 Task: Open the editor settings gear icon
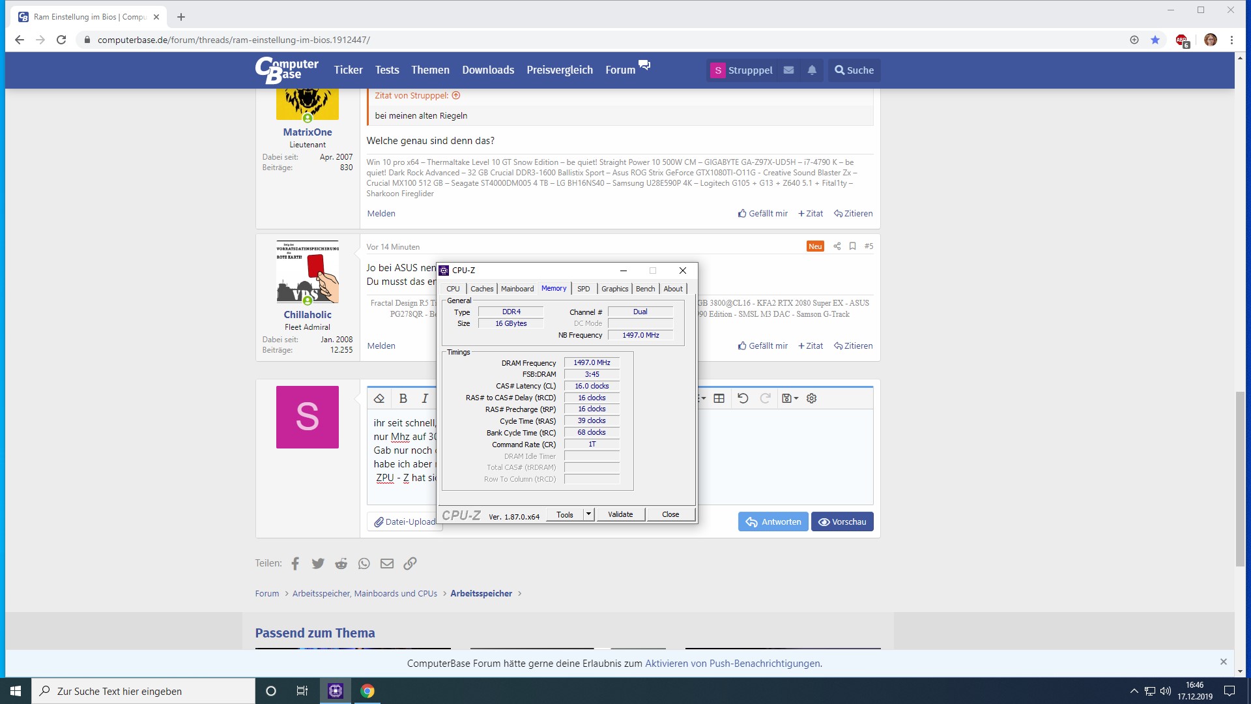(812, 398)
